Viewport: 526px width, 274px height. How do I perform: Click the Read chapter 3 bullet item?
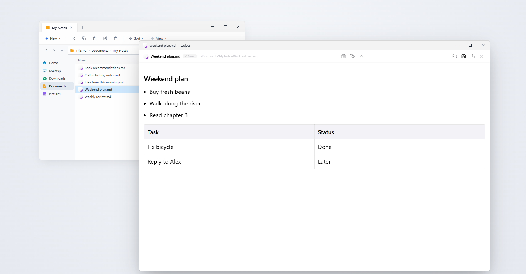pos(168,115)
